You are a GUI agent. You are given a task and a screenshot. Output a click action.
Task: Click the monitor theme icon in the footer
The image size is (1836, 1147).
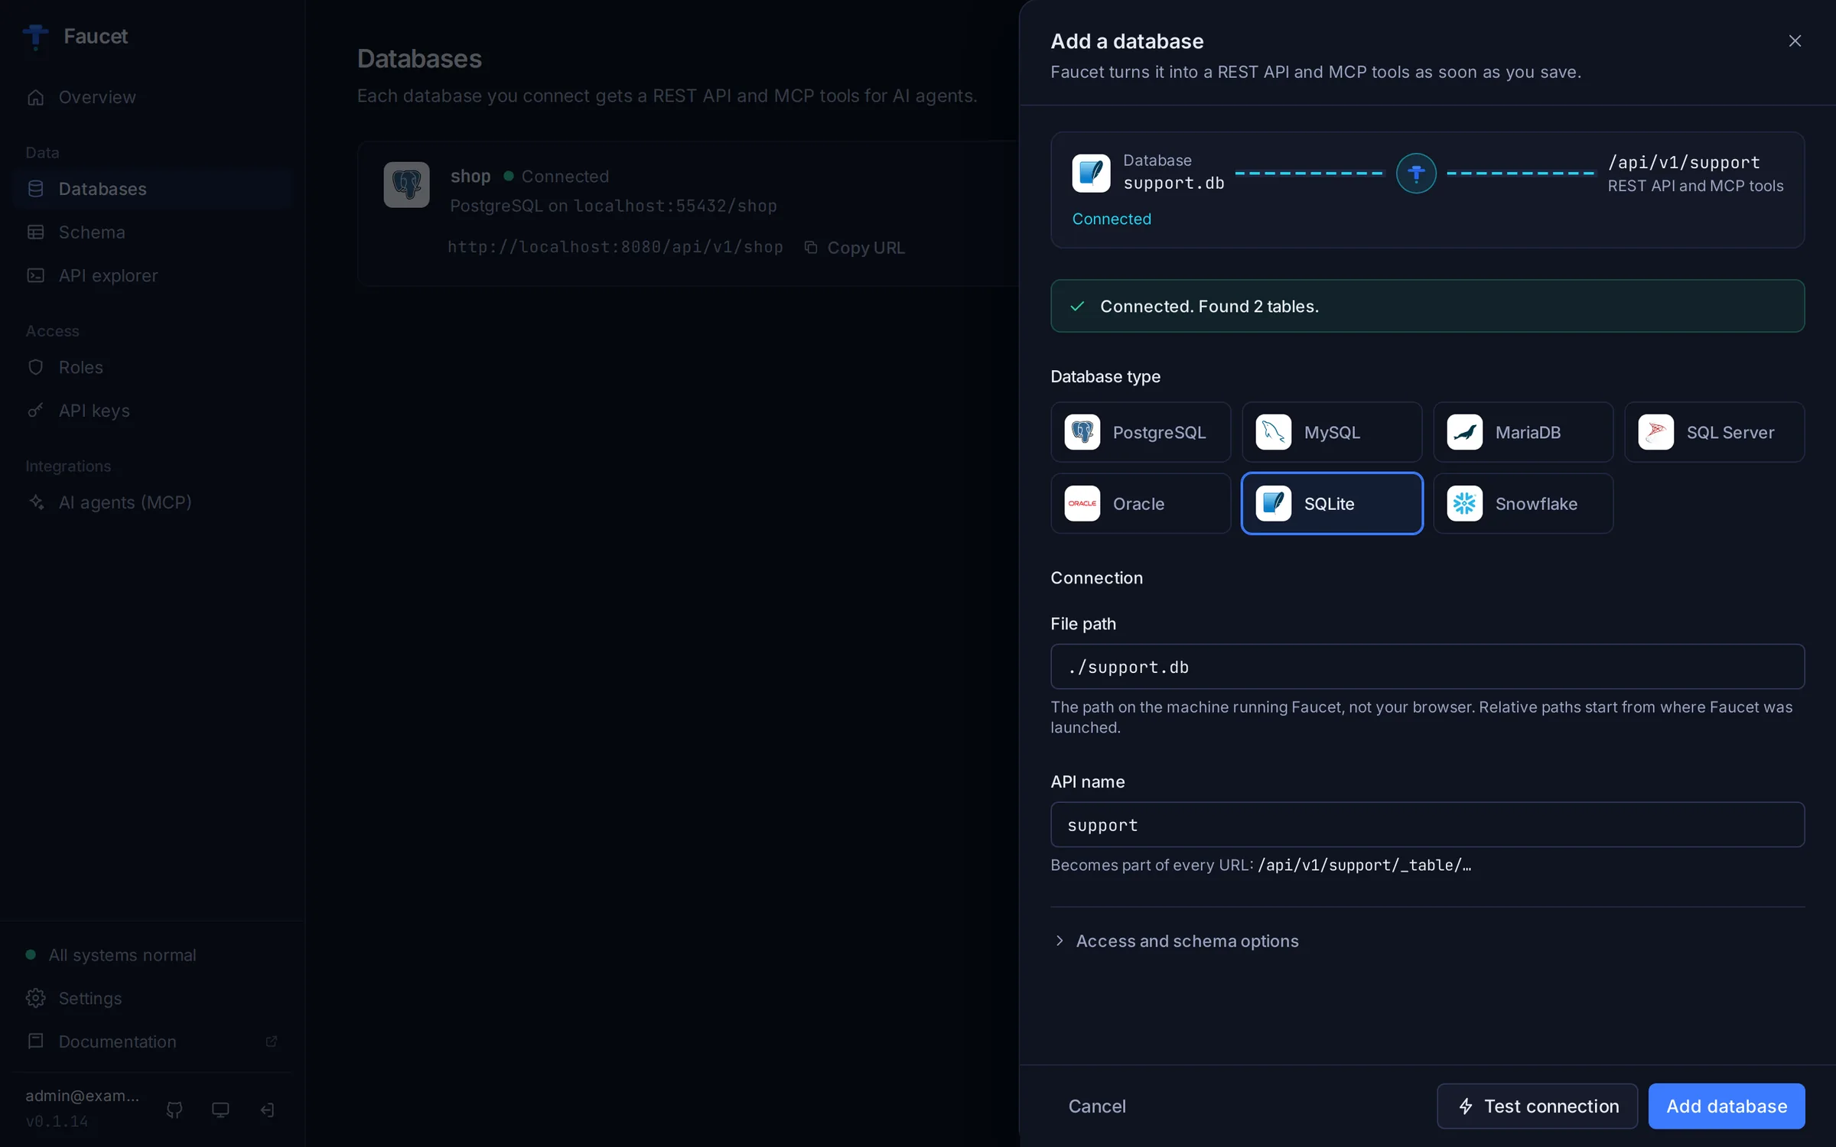coord(220,1110)
